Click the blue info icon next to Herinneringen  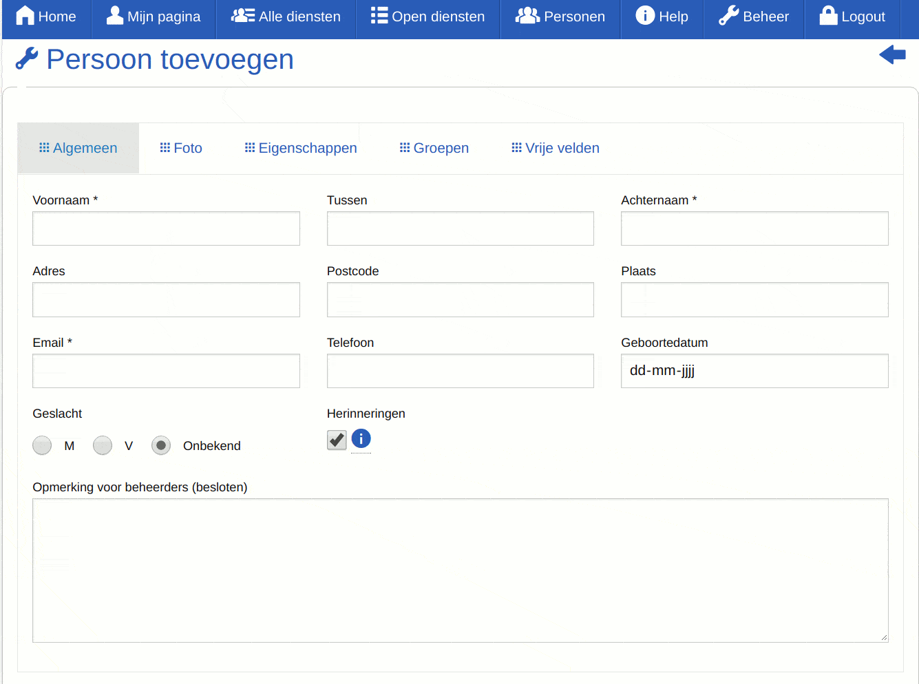tap(361, 438)
